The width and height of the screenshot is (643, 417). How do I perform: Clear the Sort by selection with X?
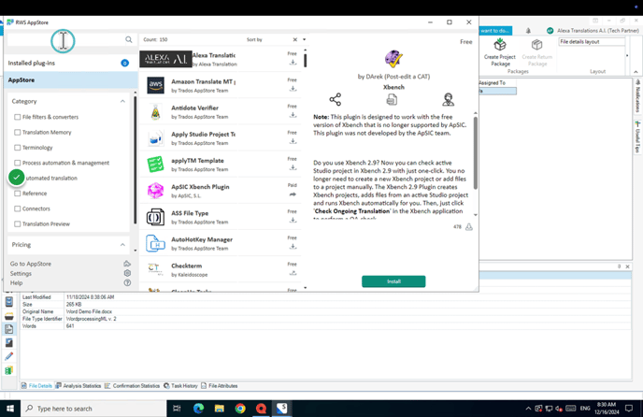click(x=294, y=39)
